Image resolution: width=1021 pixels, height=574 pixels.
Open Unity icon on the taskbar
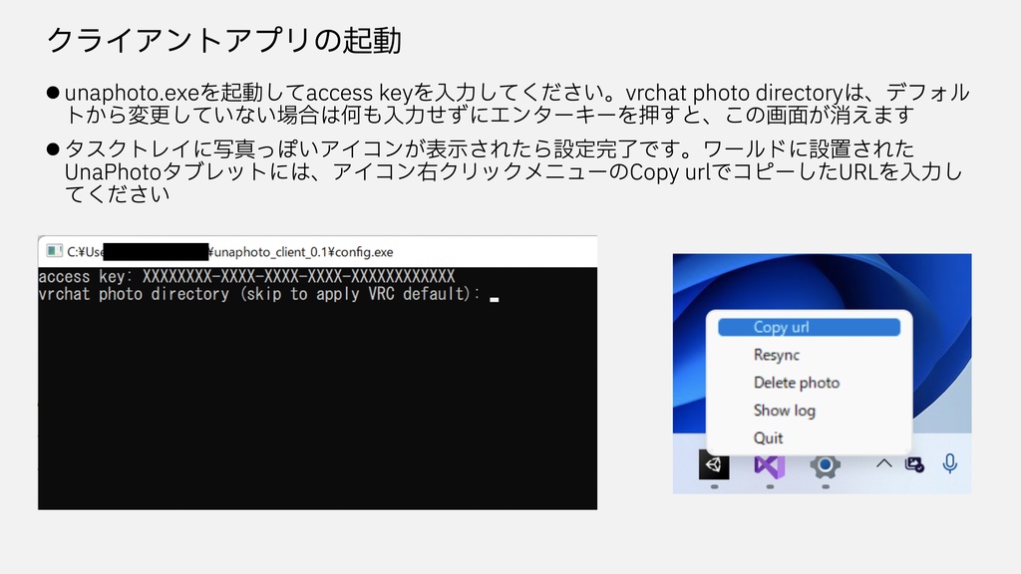pos(714,464)
